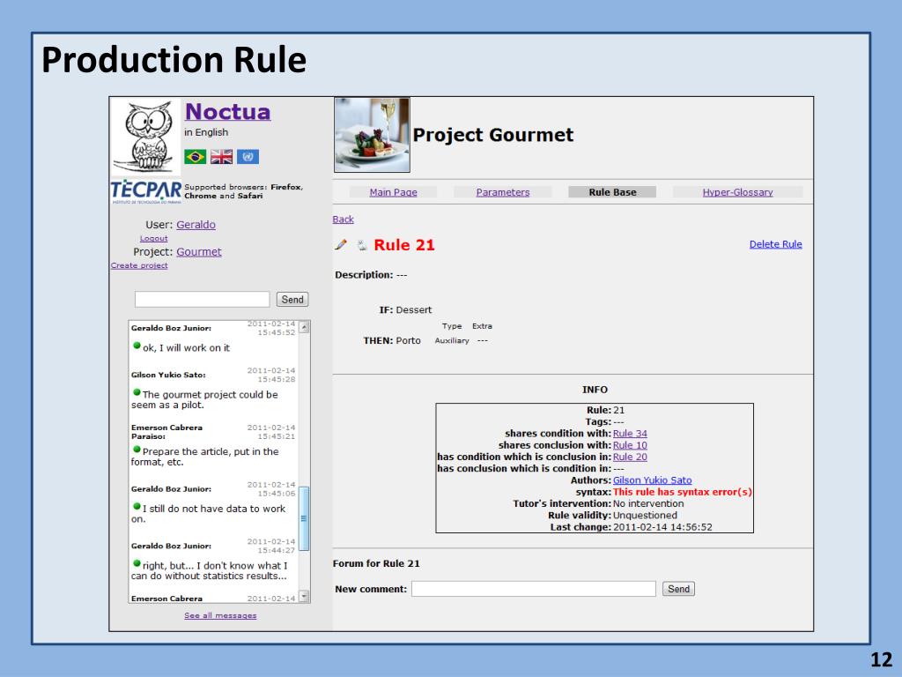Select the UK flag language icon

[x=221, y=157]
